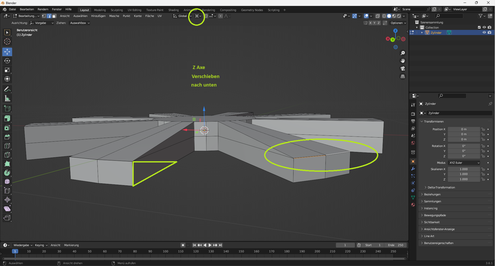Select the Rotate tool
Image resolution: width=495 pixels, height=266 pixels.
click(7, 61)
